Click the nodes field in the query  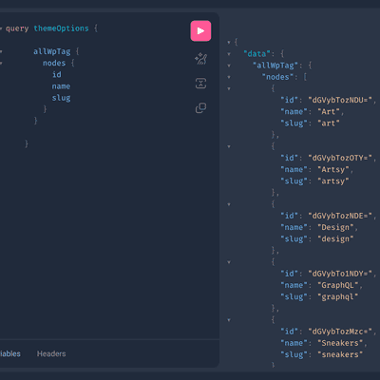(x=54, y=63)
